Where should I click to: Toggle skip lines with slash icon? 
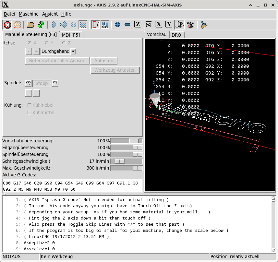point(96,25)
